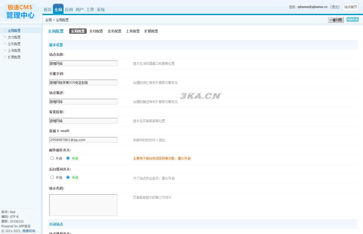The image size is (363, 234).
Task: Enable 邮件服务开关 with 开启 radio
Action: pyautogui.click(x=52, y=158)
